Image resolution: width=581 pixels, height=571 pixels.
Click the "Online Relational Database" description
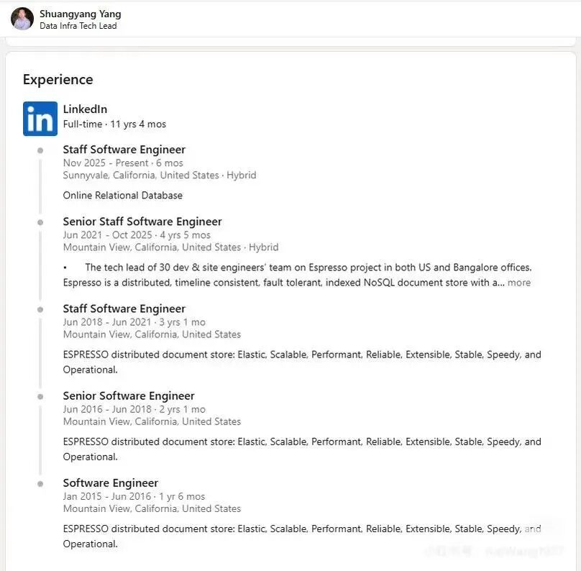pos(122,196)
